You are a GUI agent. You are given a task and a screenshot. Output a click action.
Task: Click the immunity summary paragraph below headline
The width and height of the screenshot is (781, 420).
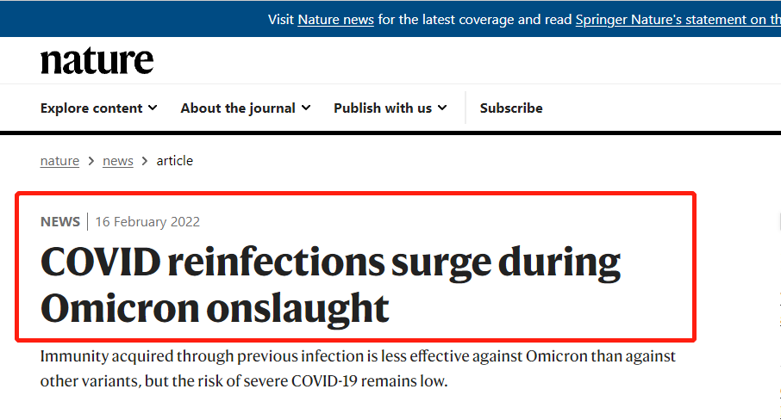pos(358,368)
